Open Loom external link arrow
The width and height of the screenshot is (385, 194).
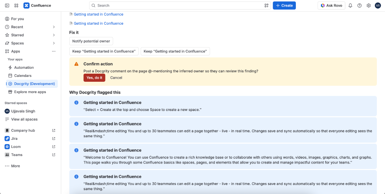(x=54, y=147)
